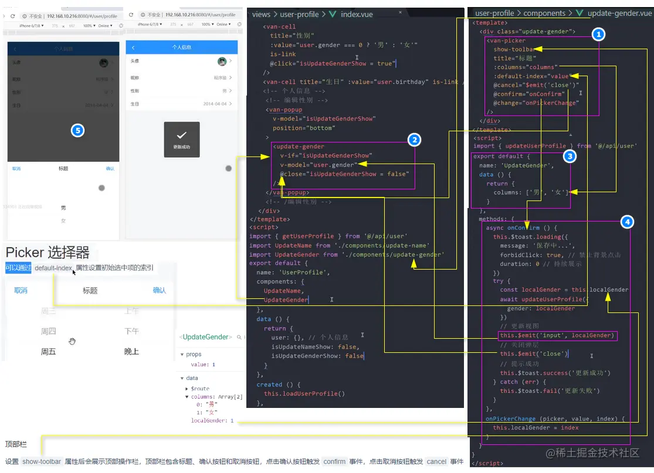The width and height of the screenshot is (654, 473).
Task: Select 男 option in gender picker
Action: (63, 207)
